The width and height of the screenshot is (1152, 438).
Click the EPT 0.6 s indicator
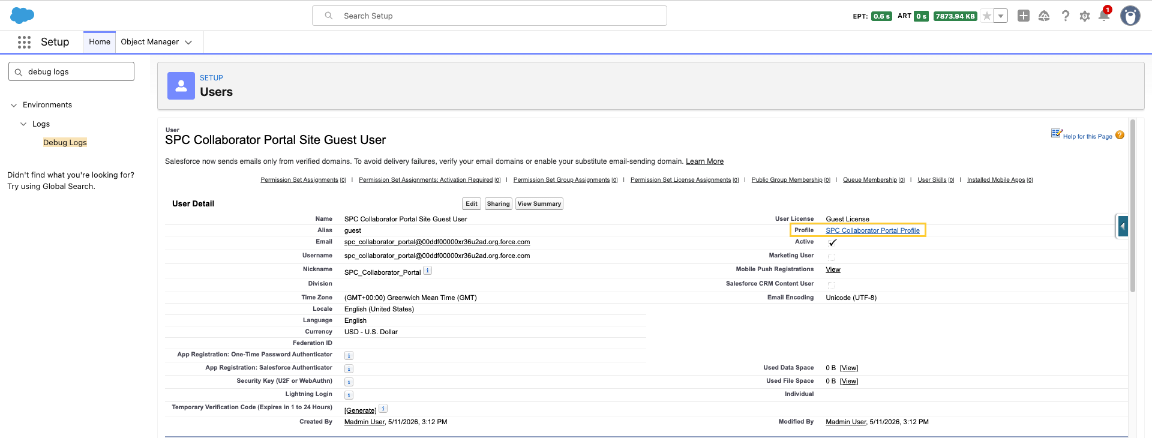coord(881,16)
